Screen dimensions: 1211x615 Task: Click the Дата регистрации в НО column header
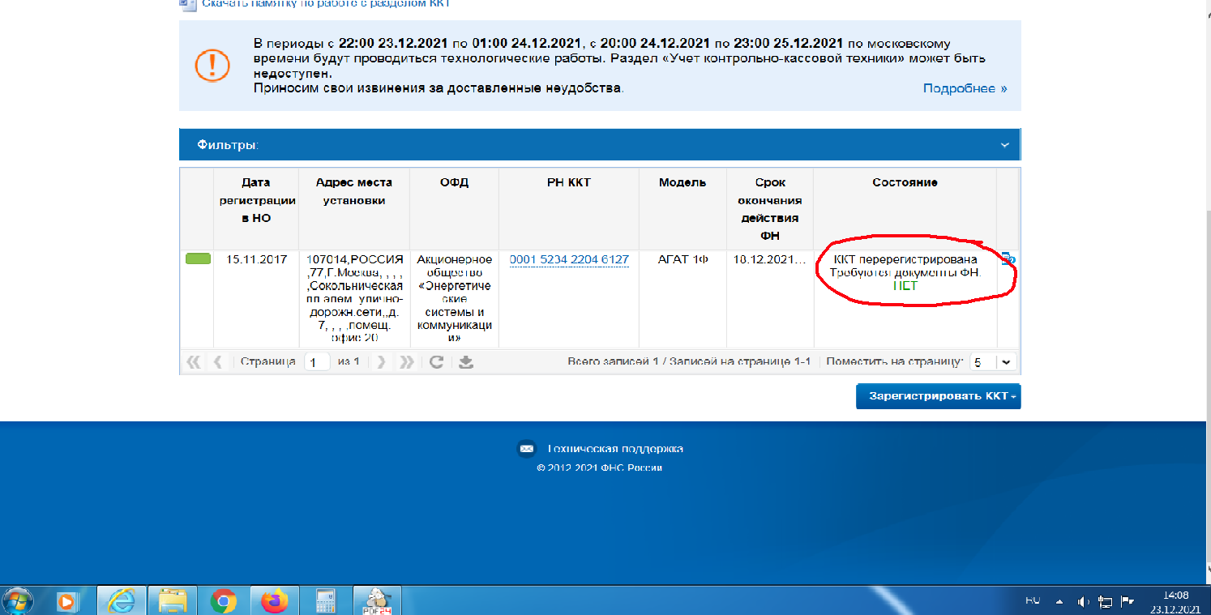pos(255,200)
